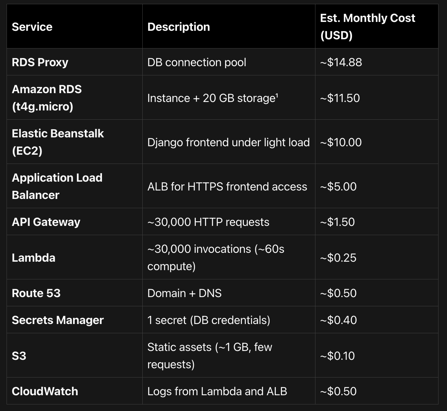Viewport: 447px width, 411px height.
Task: Select the Route 53 row label
Action: tap(36, 293)
